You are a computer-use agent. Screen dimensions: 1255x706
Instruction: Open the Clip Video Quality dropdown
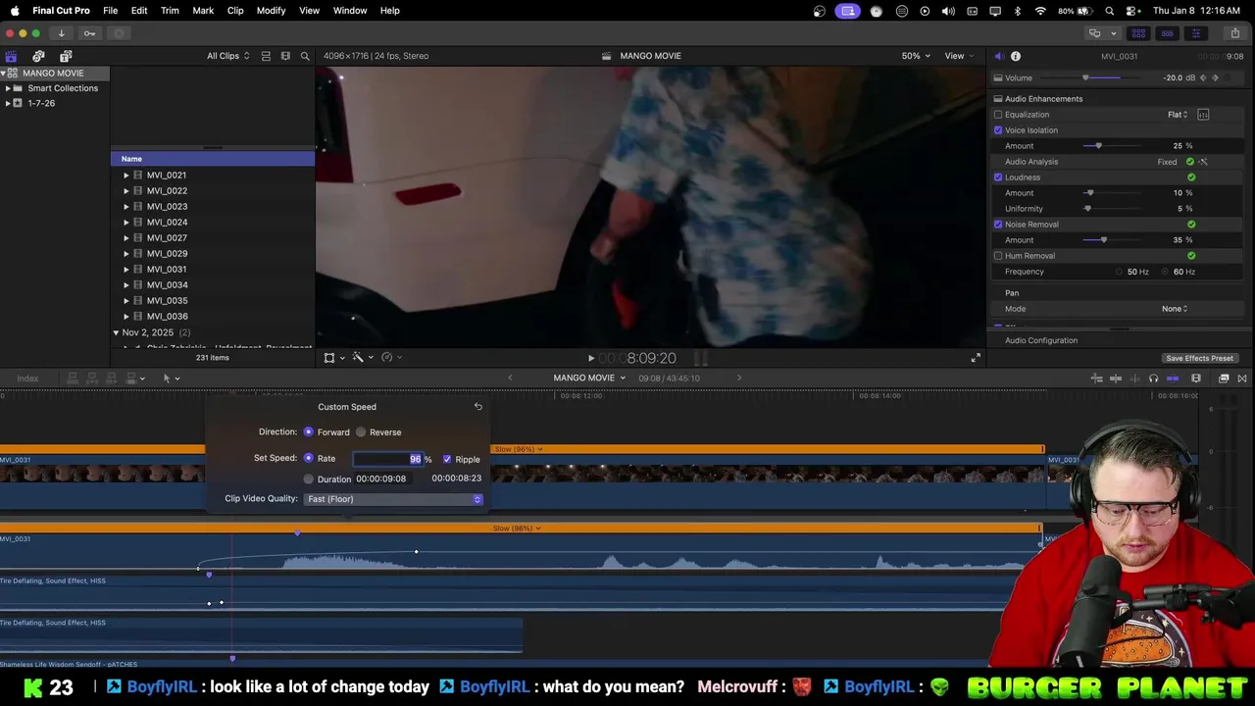[x=393, y=499]
